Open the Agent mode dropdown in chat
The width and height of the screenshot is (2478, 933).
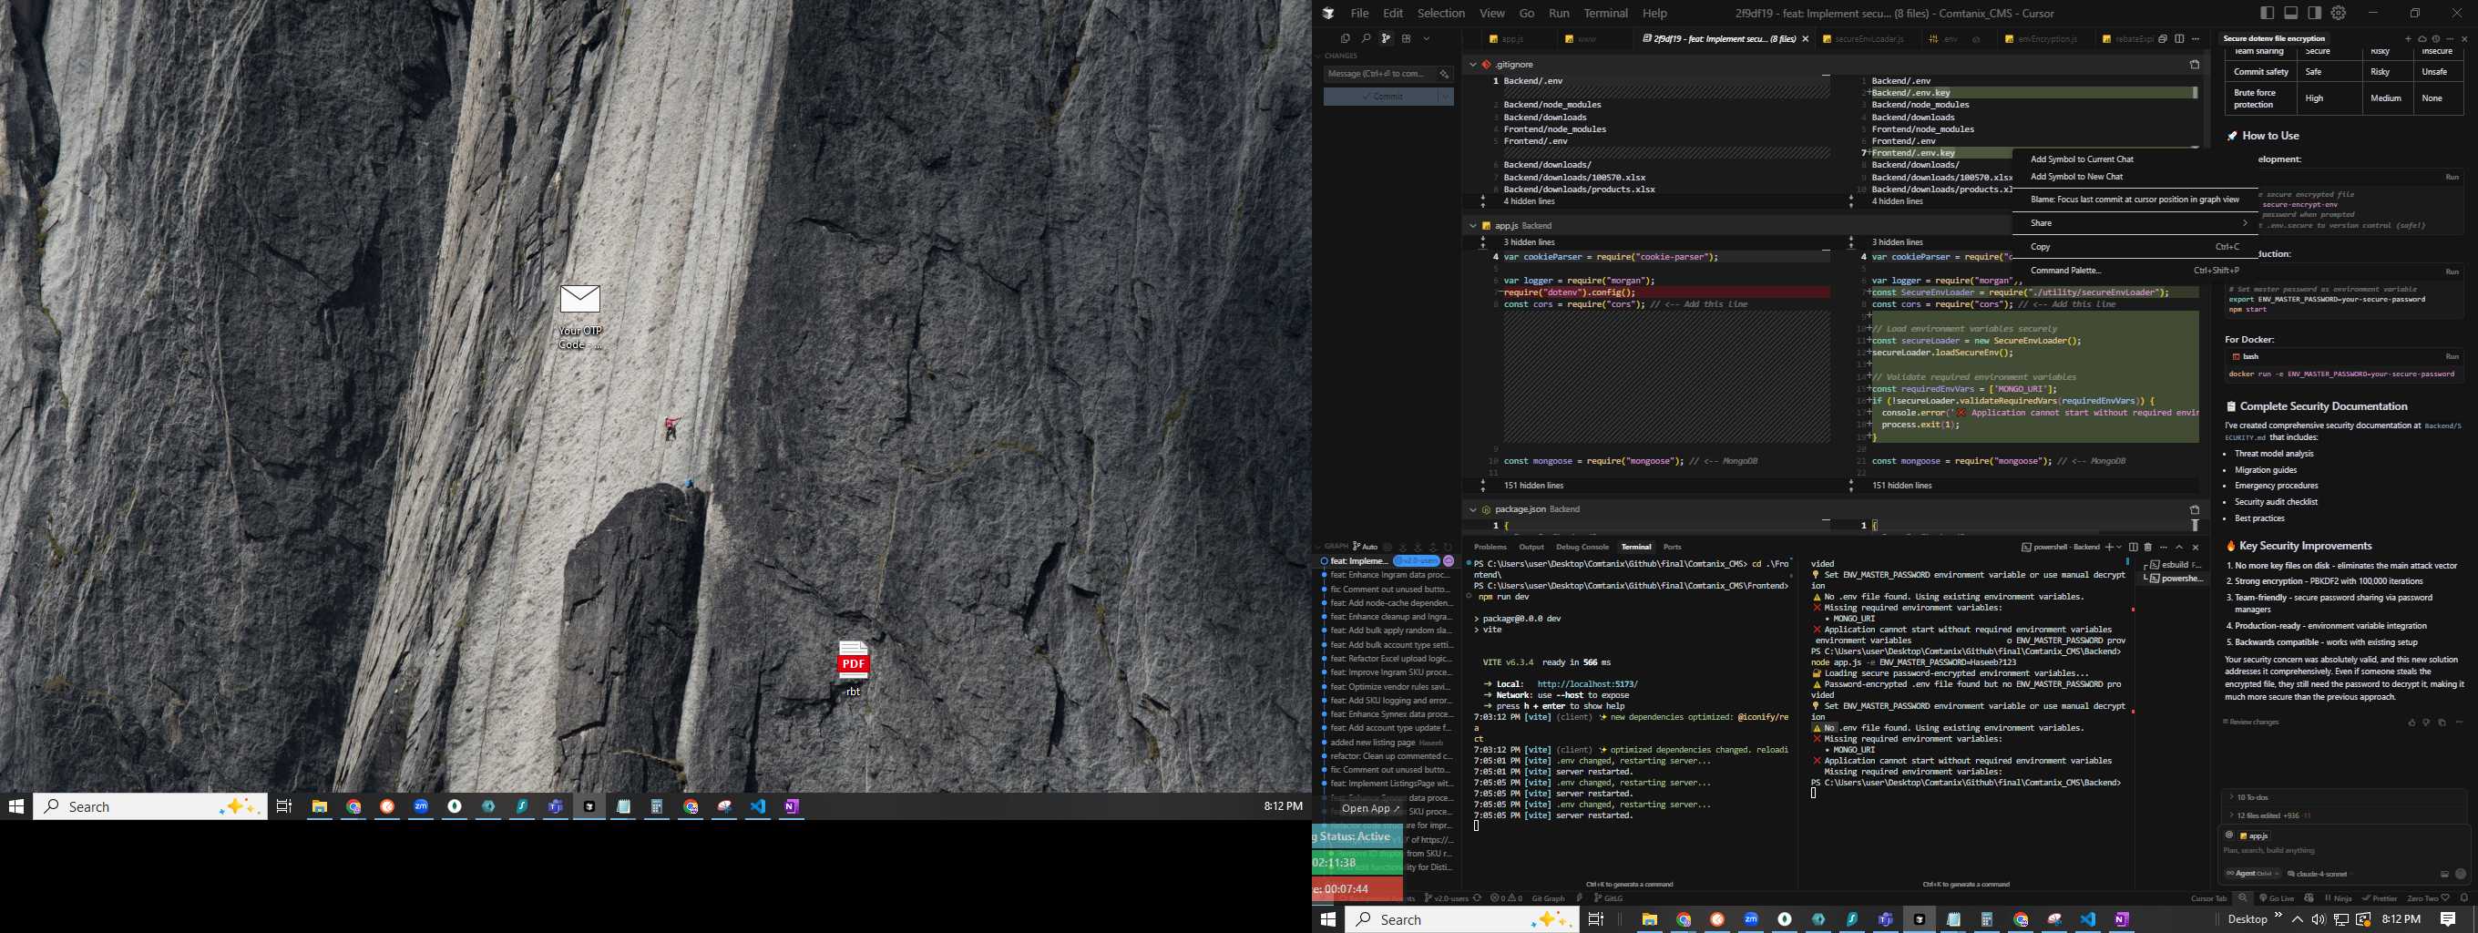2252,874
